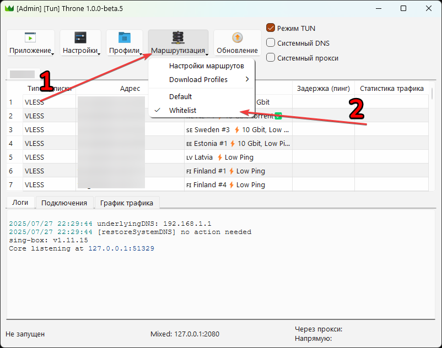Click the Throne logo in the title bar

point(9,8)
